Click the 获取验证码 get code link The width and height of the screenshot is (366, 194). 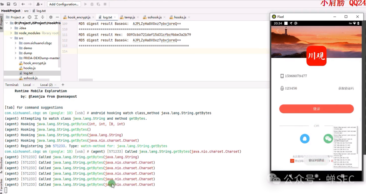tap(346, 89)
